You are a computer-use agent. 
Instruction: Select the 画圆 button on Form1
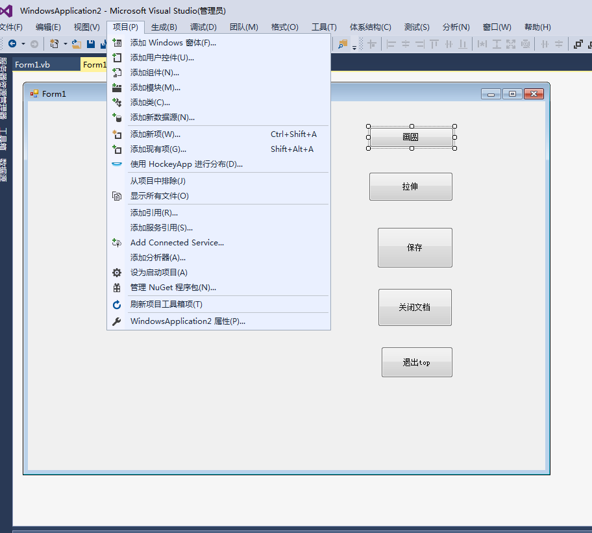(x=411, y=137)
